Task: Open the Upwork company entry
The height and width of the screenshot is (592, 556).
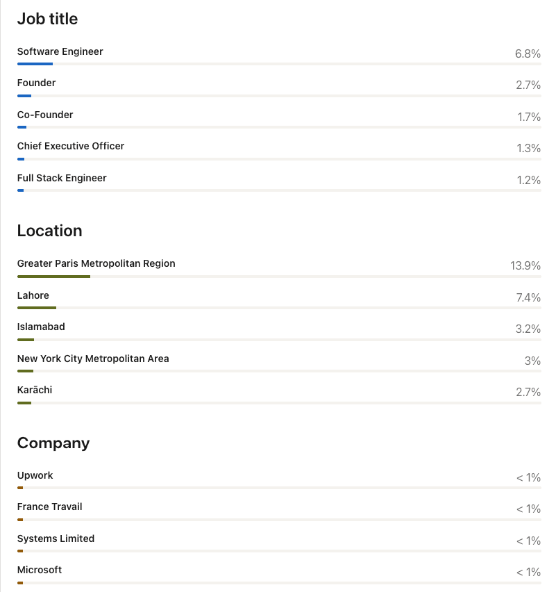Action: (x=279, y=480)
